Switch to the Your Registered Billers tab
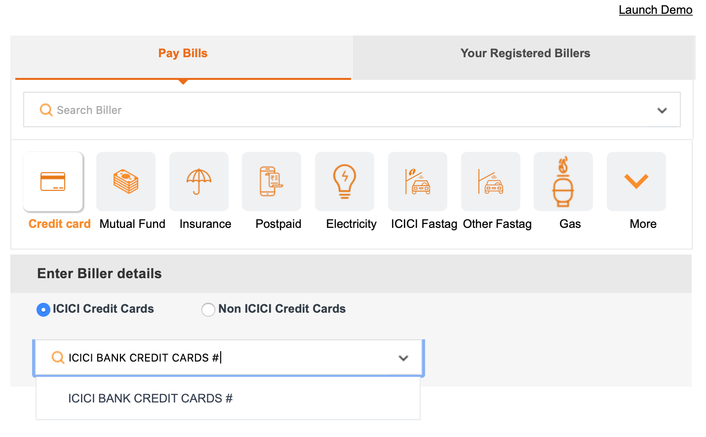 (x=525, y=53)
